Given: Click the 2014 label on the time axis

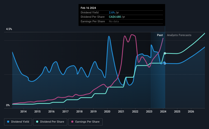Looking at the screenshot, I should [x=23, y=111].
